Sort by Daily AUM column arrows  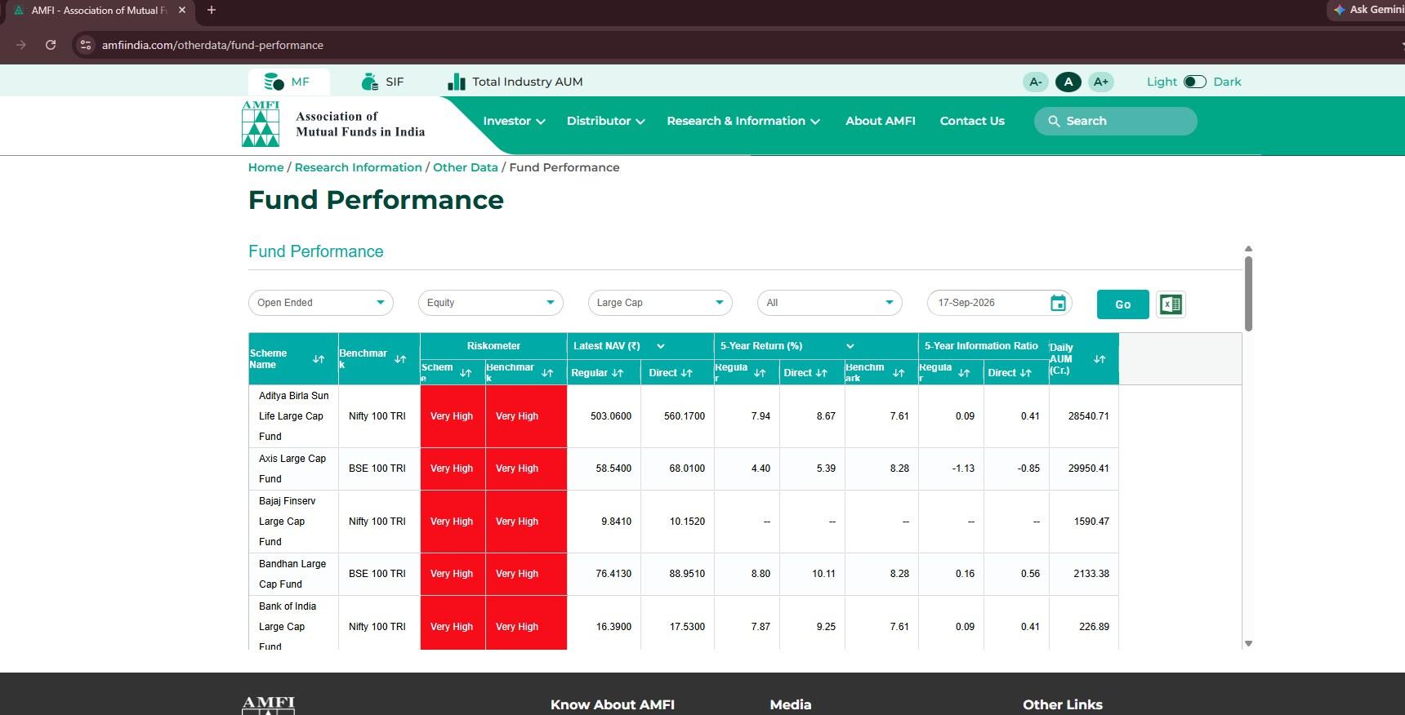coord(1099,359)
